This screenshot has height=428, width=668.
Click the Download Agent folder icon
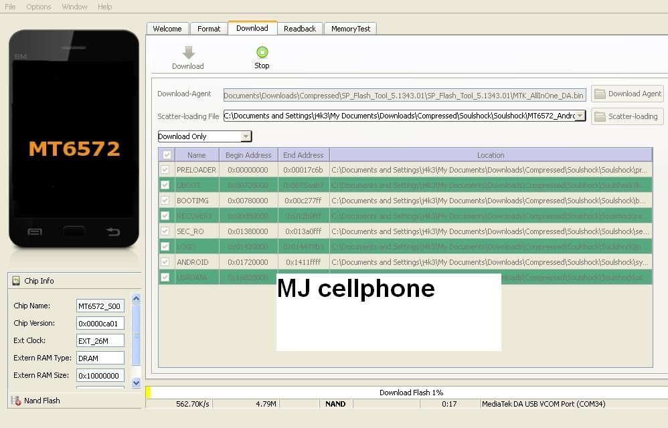[600, 94]
